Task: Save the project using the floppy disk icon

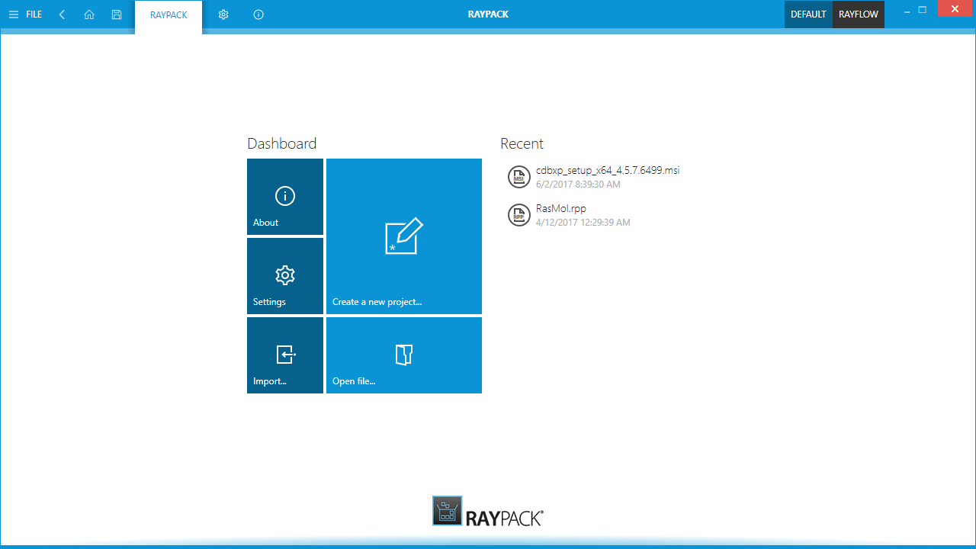Action: (x=117, y=14)
